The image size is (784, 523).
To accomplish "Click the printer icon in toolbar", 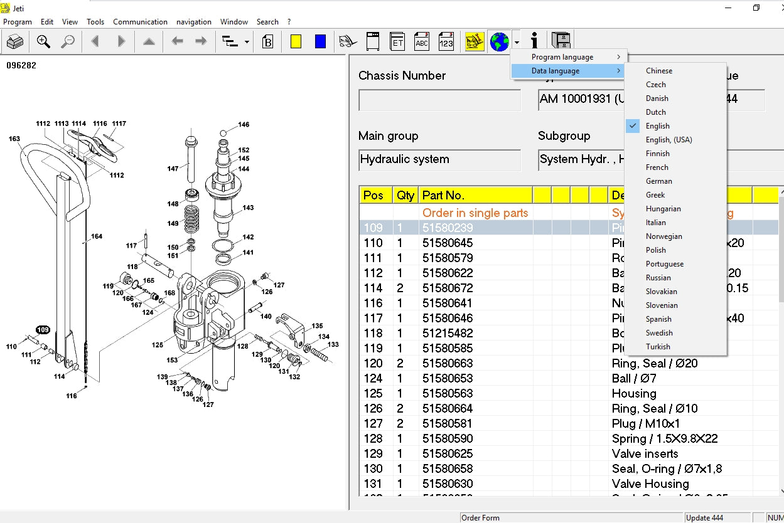I will pos(15,42).
